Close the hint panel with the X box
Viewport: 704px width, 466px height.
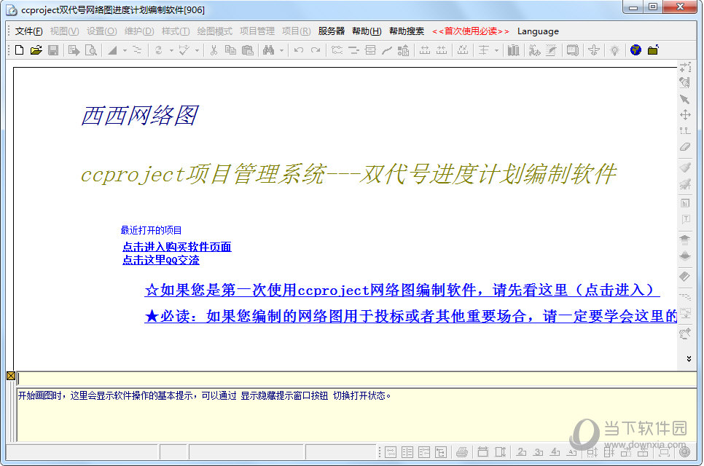click(11, 376)
